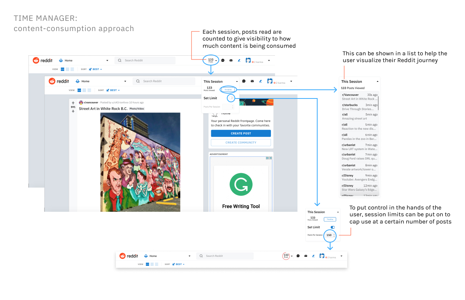This screenshot has width=465, height=300.
Task: Select r/Vancouver entry in the session timeline
Action: click(359, 97)
